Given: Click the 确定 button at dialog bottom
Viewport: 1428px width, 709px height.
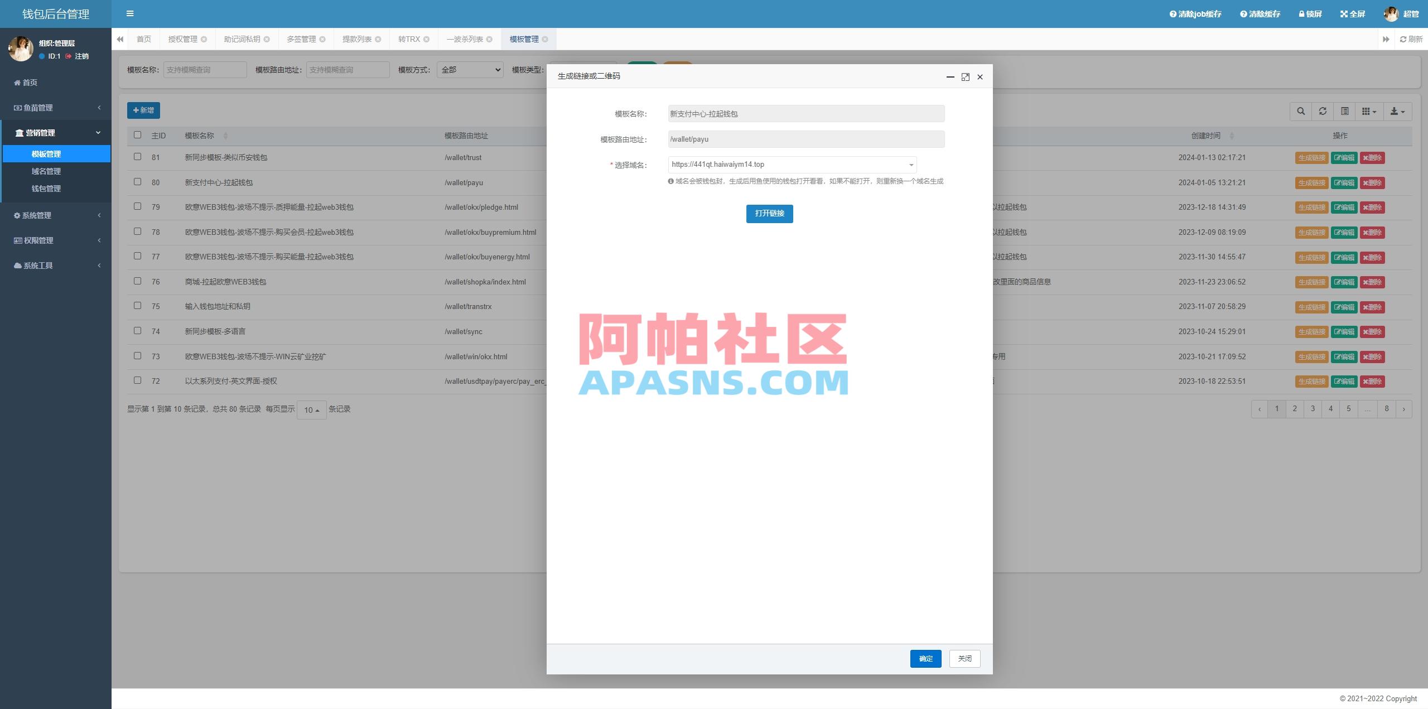Looking at the screenshot, I should click(925, 659).
